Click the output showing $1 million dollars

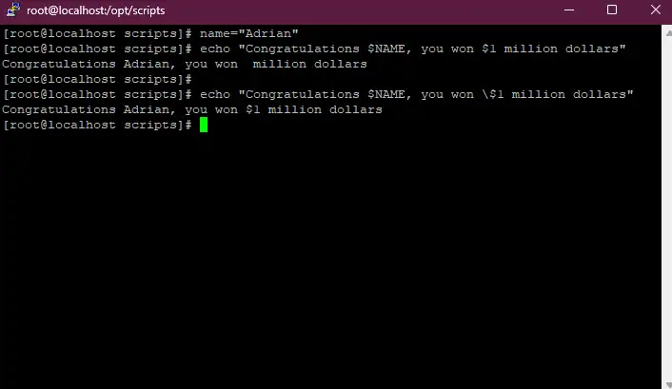tap(314, 110)
